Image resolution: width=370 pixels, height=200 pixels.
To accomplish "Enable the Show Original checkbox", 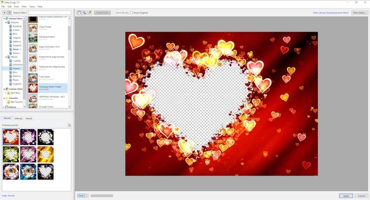I will [132, 13].
